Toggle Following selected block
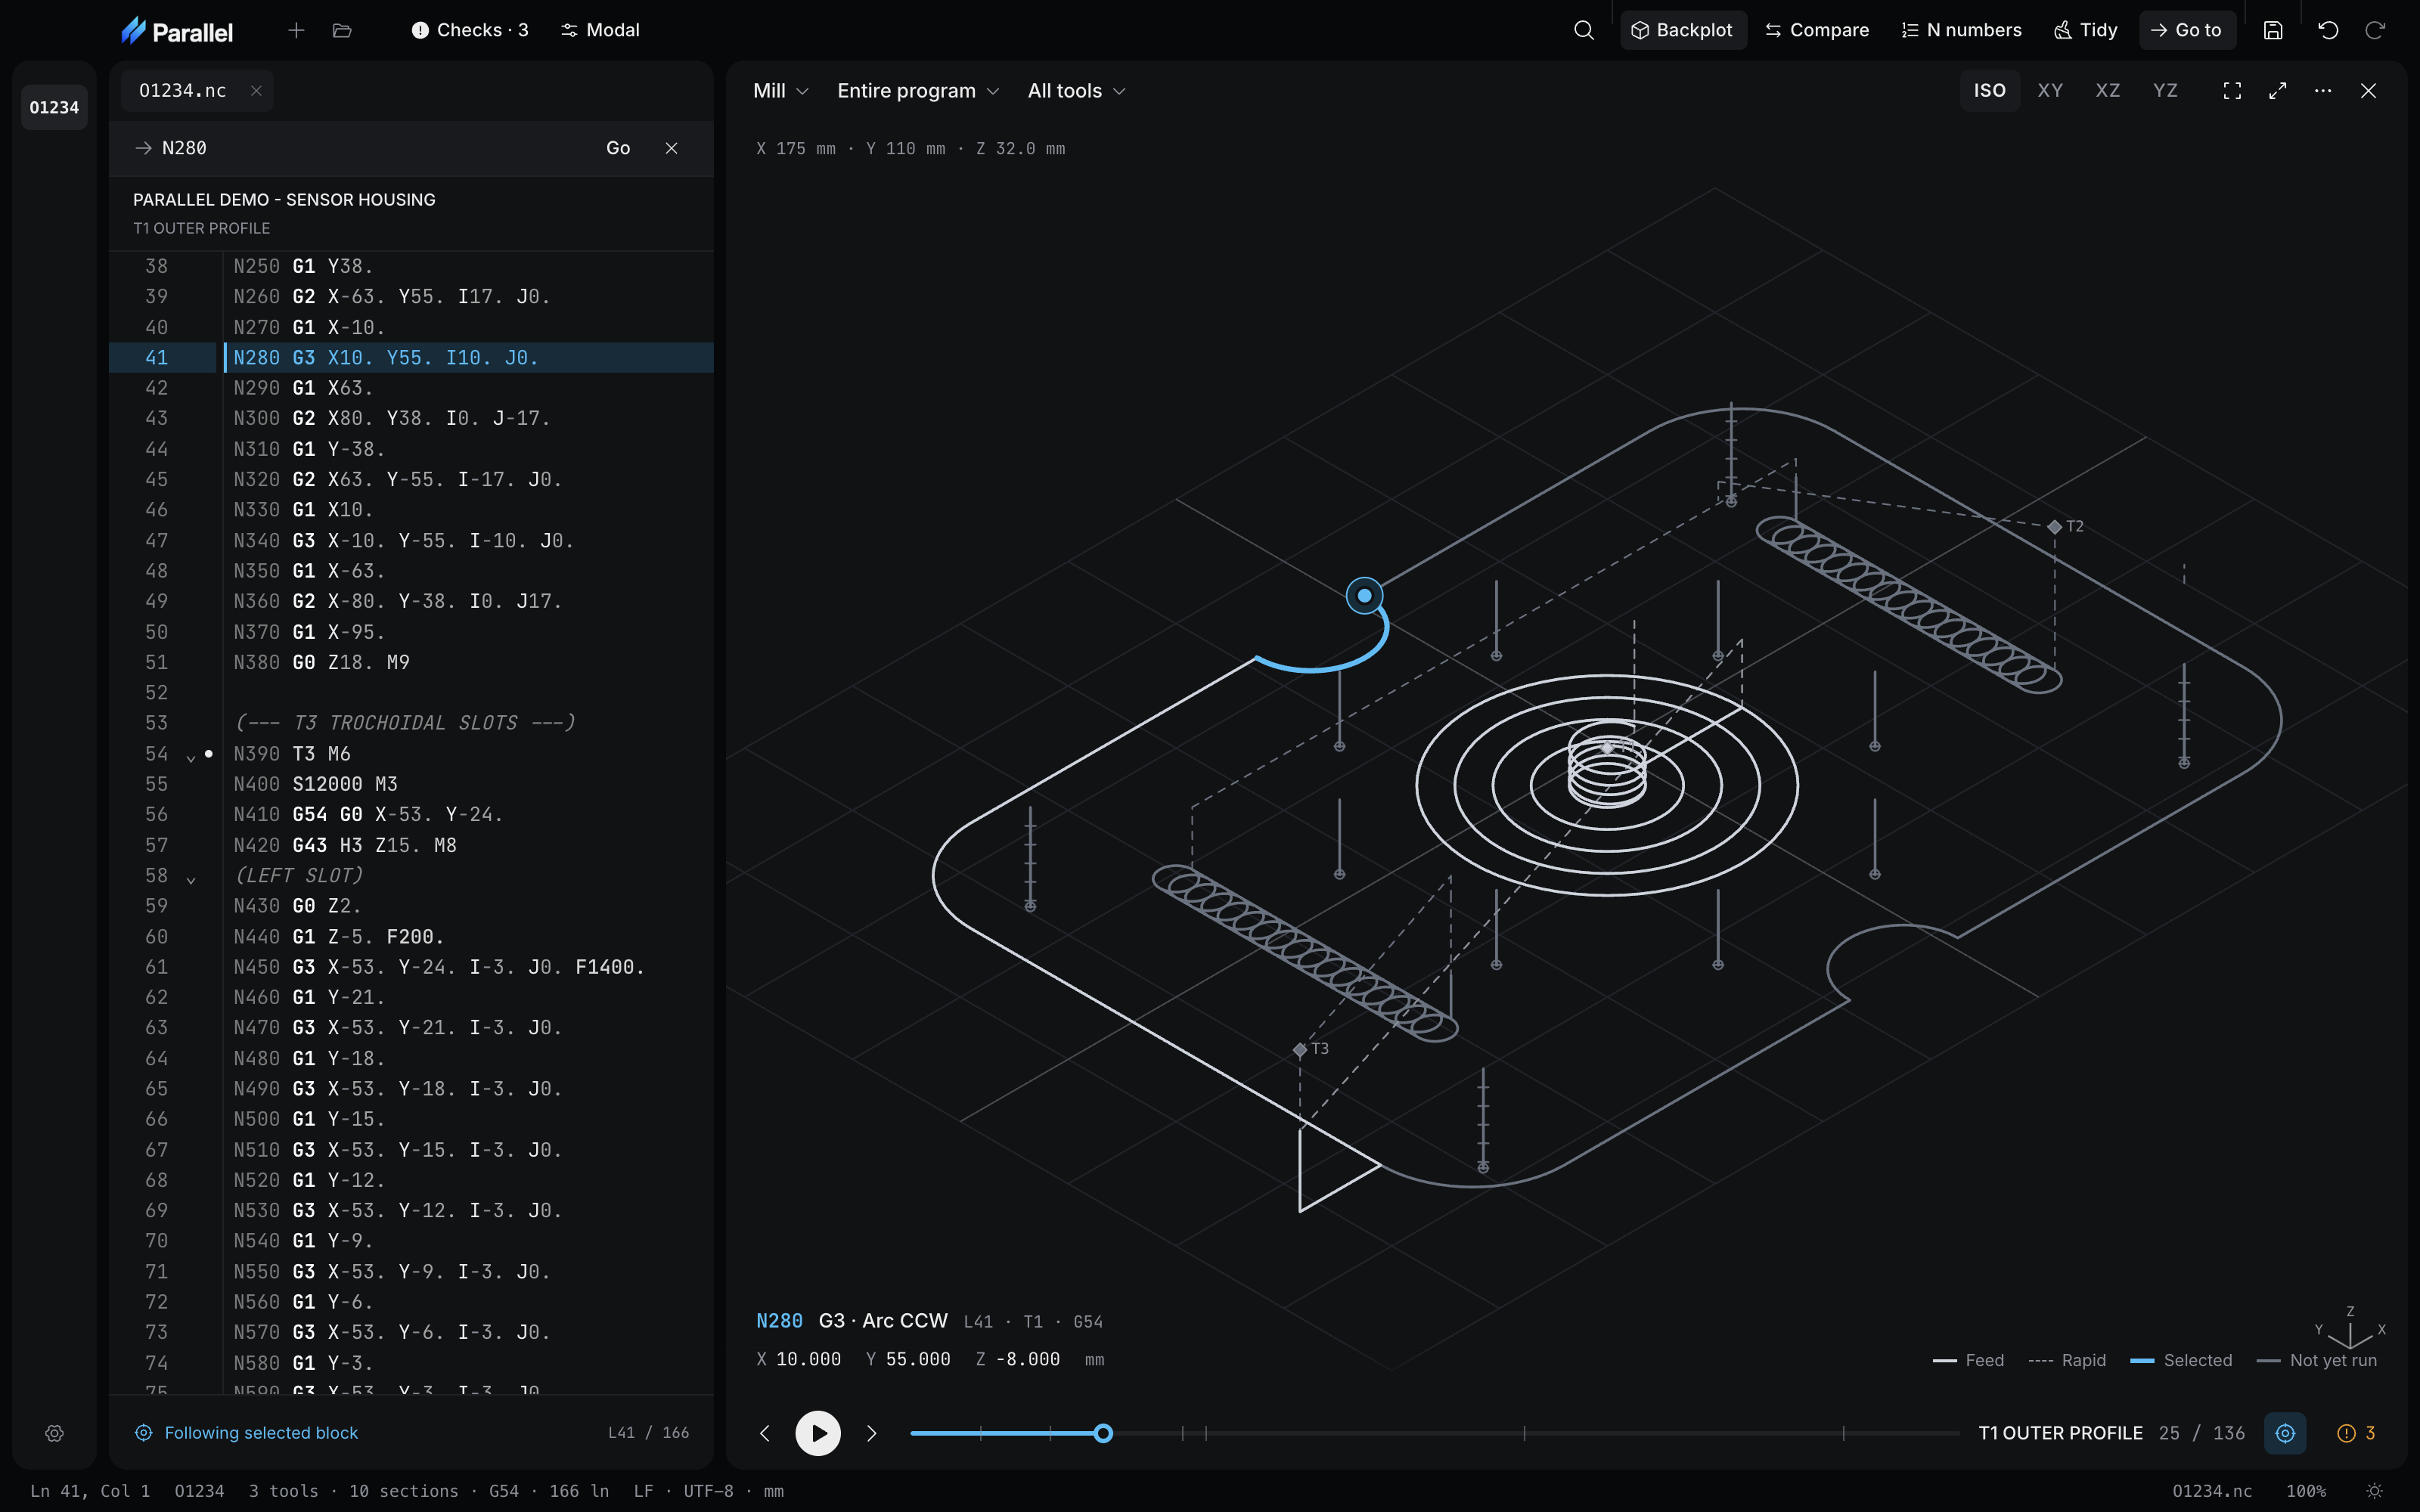 246,1433
